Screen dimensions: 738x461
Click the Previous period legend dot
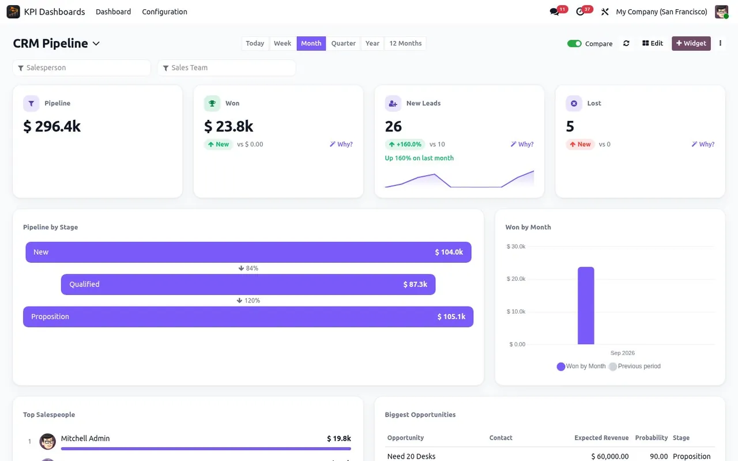tap(613, 366)
